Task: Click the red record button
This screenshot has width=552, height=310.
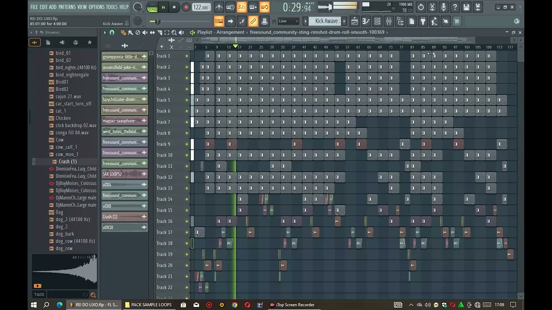Action: point(186,7)
